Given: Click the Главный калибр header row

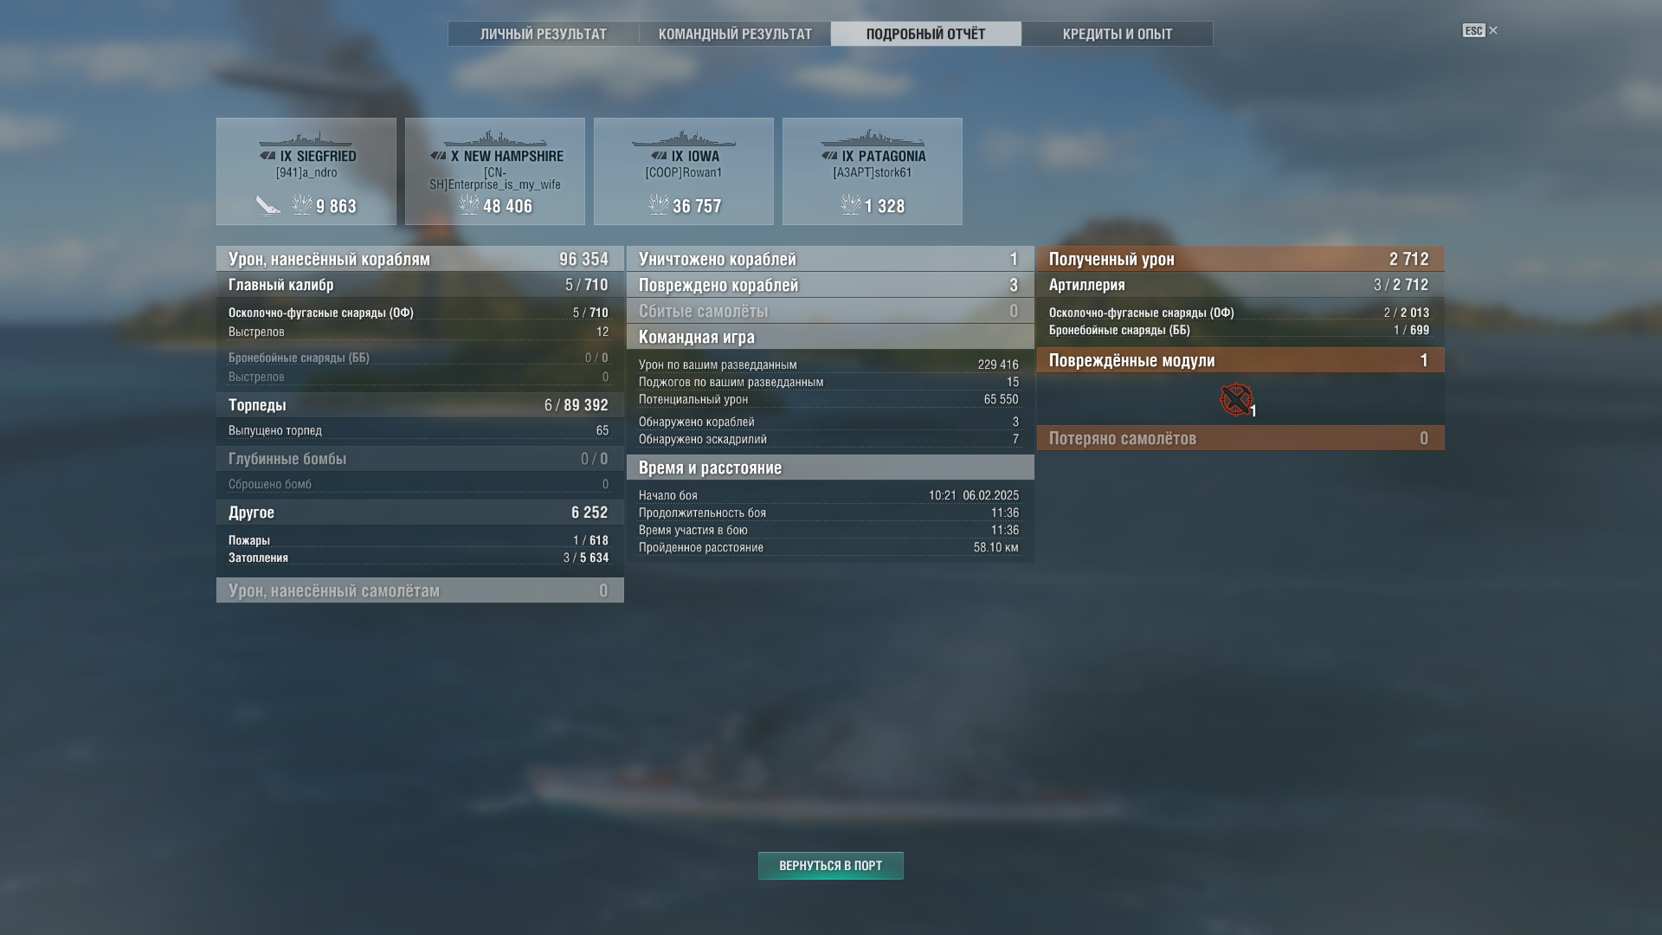Looking at the screenshot, I should tap(420, 285).
